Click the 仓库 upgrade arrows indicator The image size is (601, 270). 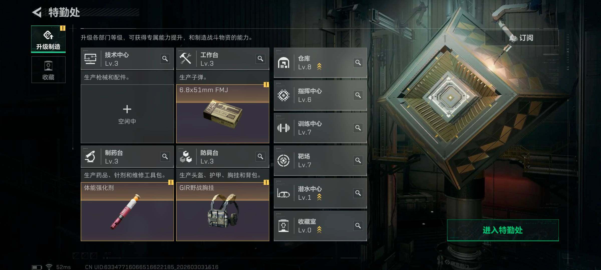point(319,66)
